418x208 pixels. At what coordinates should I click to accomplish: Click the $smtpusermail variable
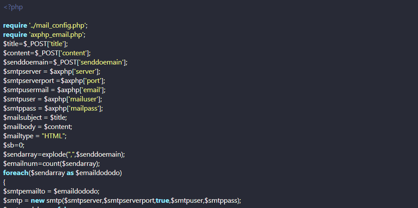coord(26,90)
